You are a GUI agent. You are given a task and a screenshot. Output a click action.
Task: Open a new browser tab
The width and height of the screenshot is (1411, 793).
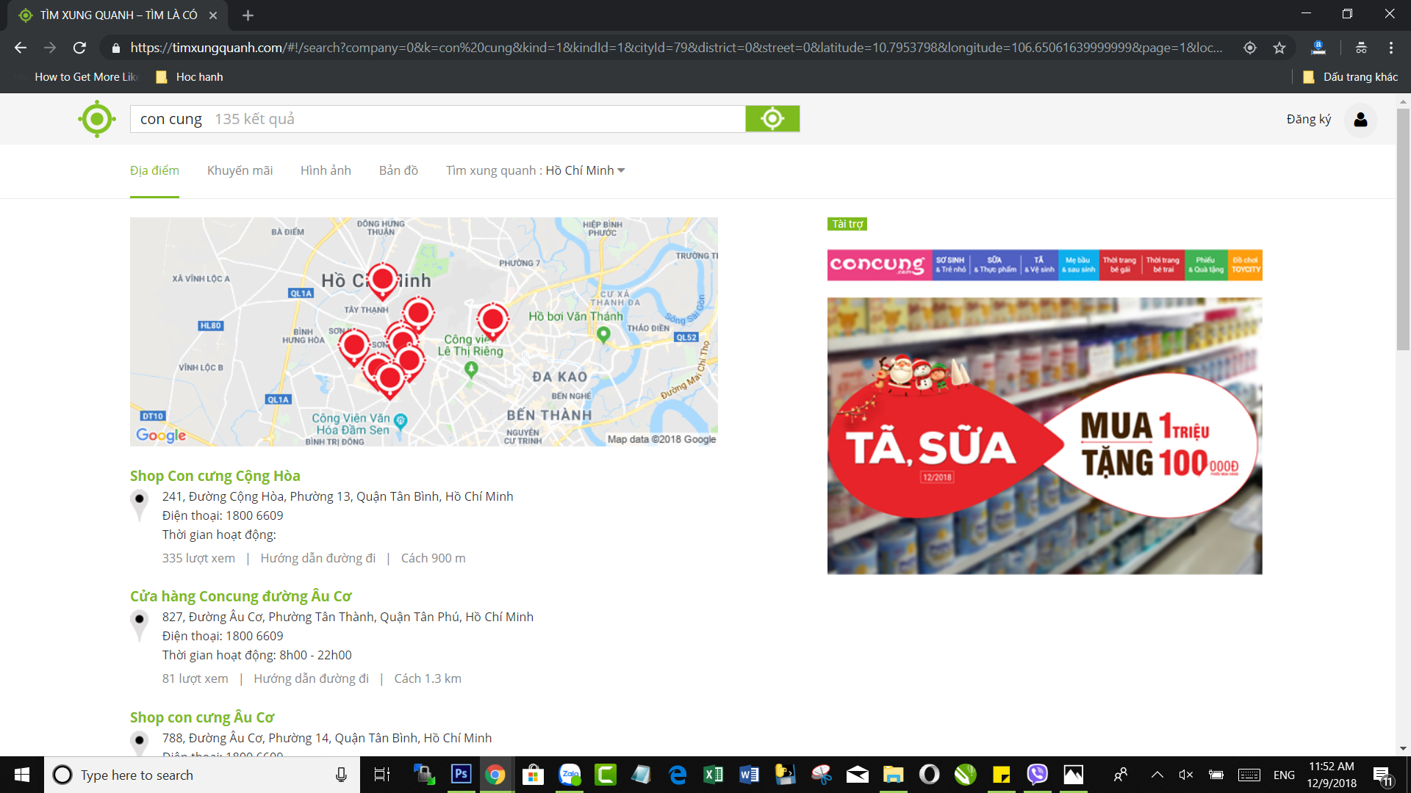point(248,15)
